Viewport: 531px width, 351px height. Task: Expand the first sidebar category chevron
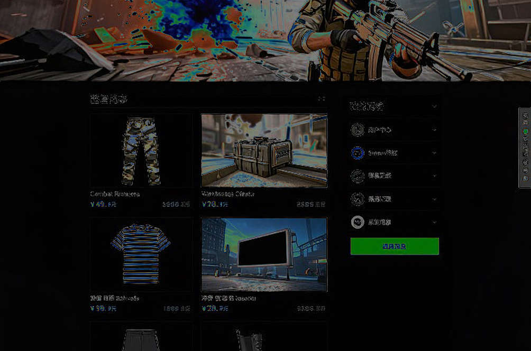434,130
